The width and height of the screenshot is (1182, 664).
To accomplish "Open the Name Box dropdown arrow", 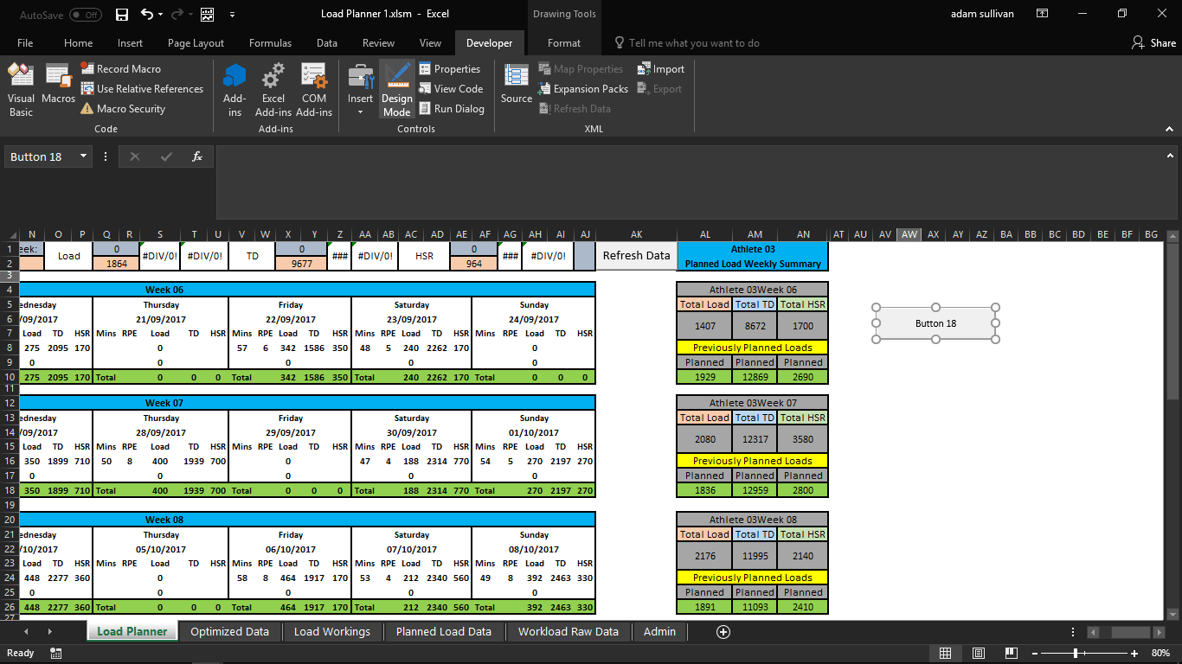I will point(84,156).
